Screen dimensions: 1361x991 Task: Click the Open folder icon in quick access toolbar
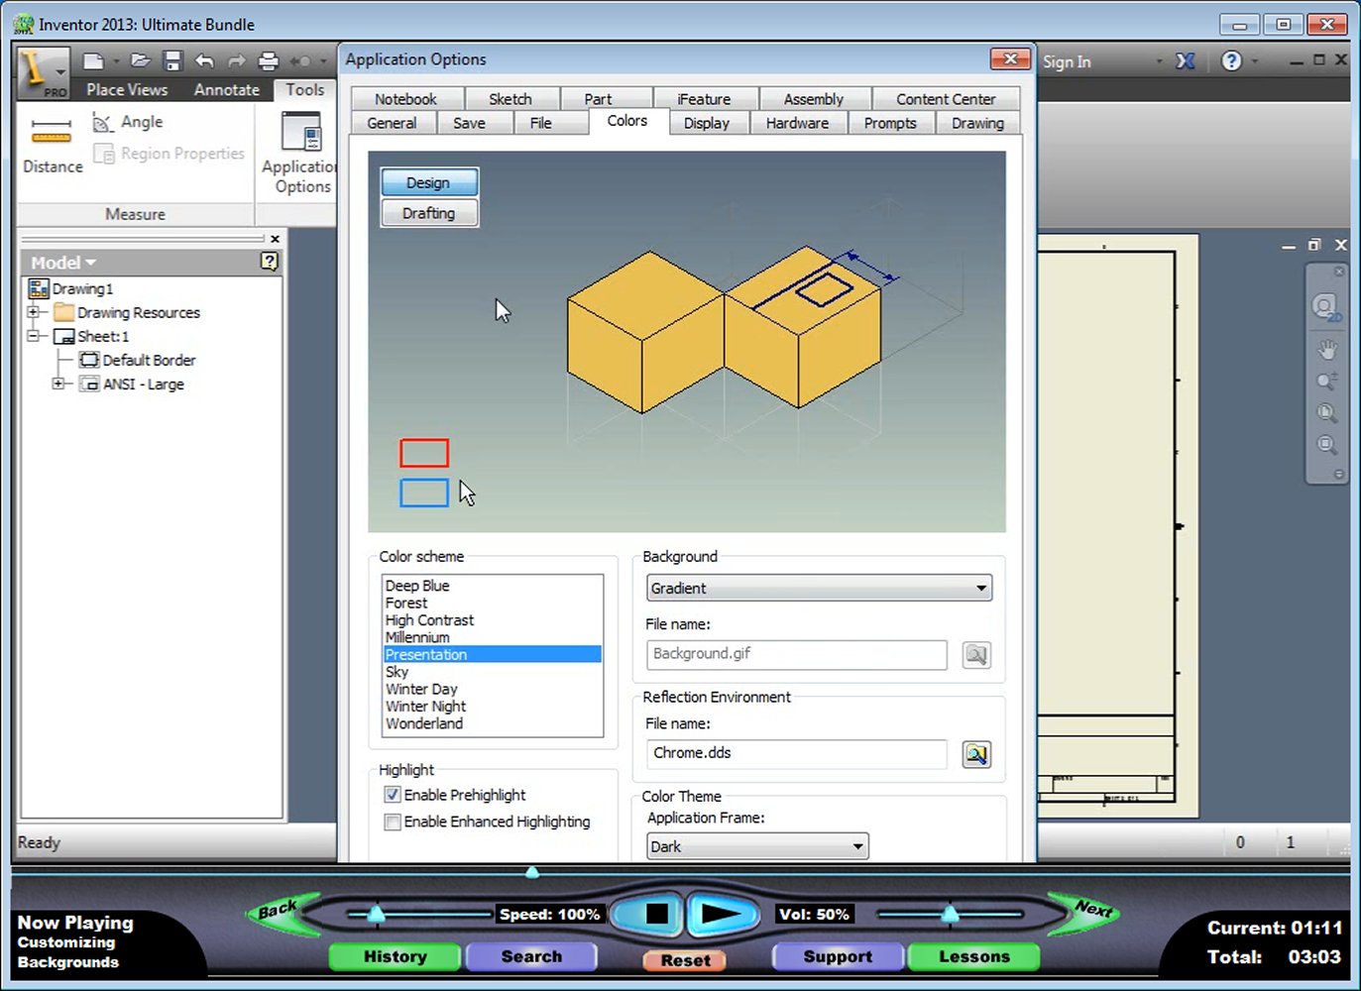[x=140, y=61]
